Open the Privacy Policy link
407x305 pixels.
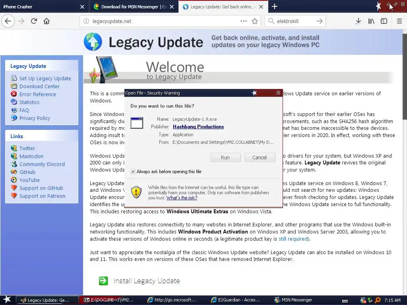(x=35, y=118)
